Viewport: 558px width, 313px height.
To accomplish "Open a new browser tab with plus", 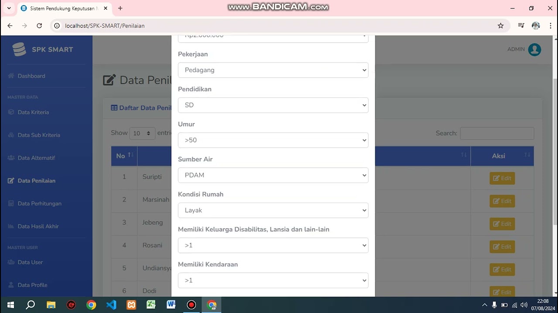I will 120,8.
